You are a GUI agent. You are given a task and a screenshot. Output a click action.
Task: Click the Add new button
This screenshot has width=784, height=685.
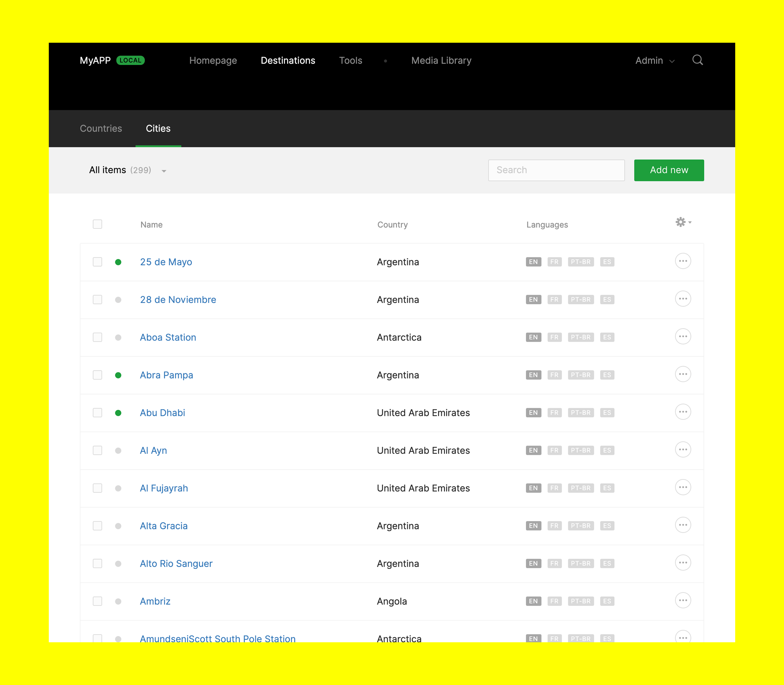pos(668,170)
